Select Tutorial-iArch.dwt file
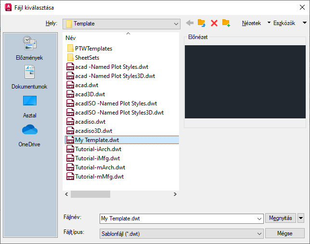The image size is (310, 244). [x=94, y=149]
